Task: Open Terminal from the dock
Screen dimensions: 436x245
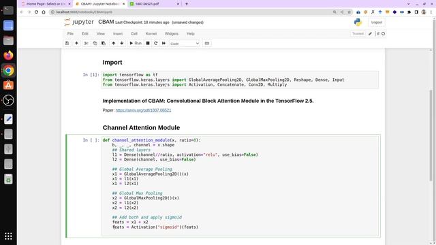Action: tap(8, 10)
